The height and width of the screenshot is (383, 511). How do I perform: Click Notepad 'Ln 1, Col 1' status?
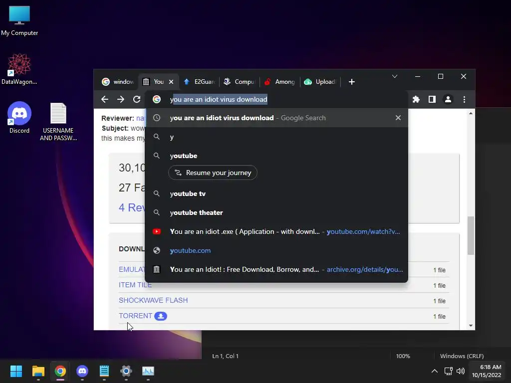click(x=225, y=356)
